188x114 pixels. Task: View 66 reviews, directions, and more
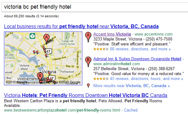click(x=140, y=49)
